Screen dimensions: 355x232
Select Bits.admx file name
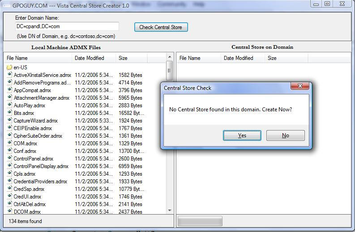pos(24,113)
